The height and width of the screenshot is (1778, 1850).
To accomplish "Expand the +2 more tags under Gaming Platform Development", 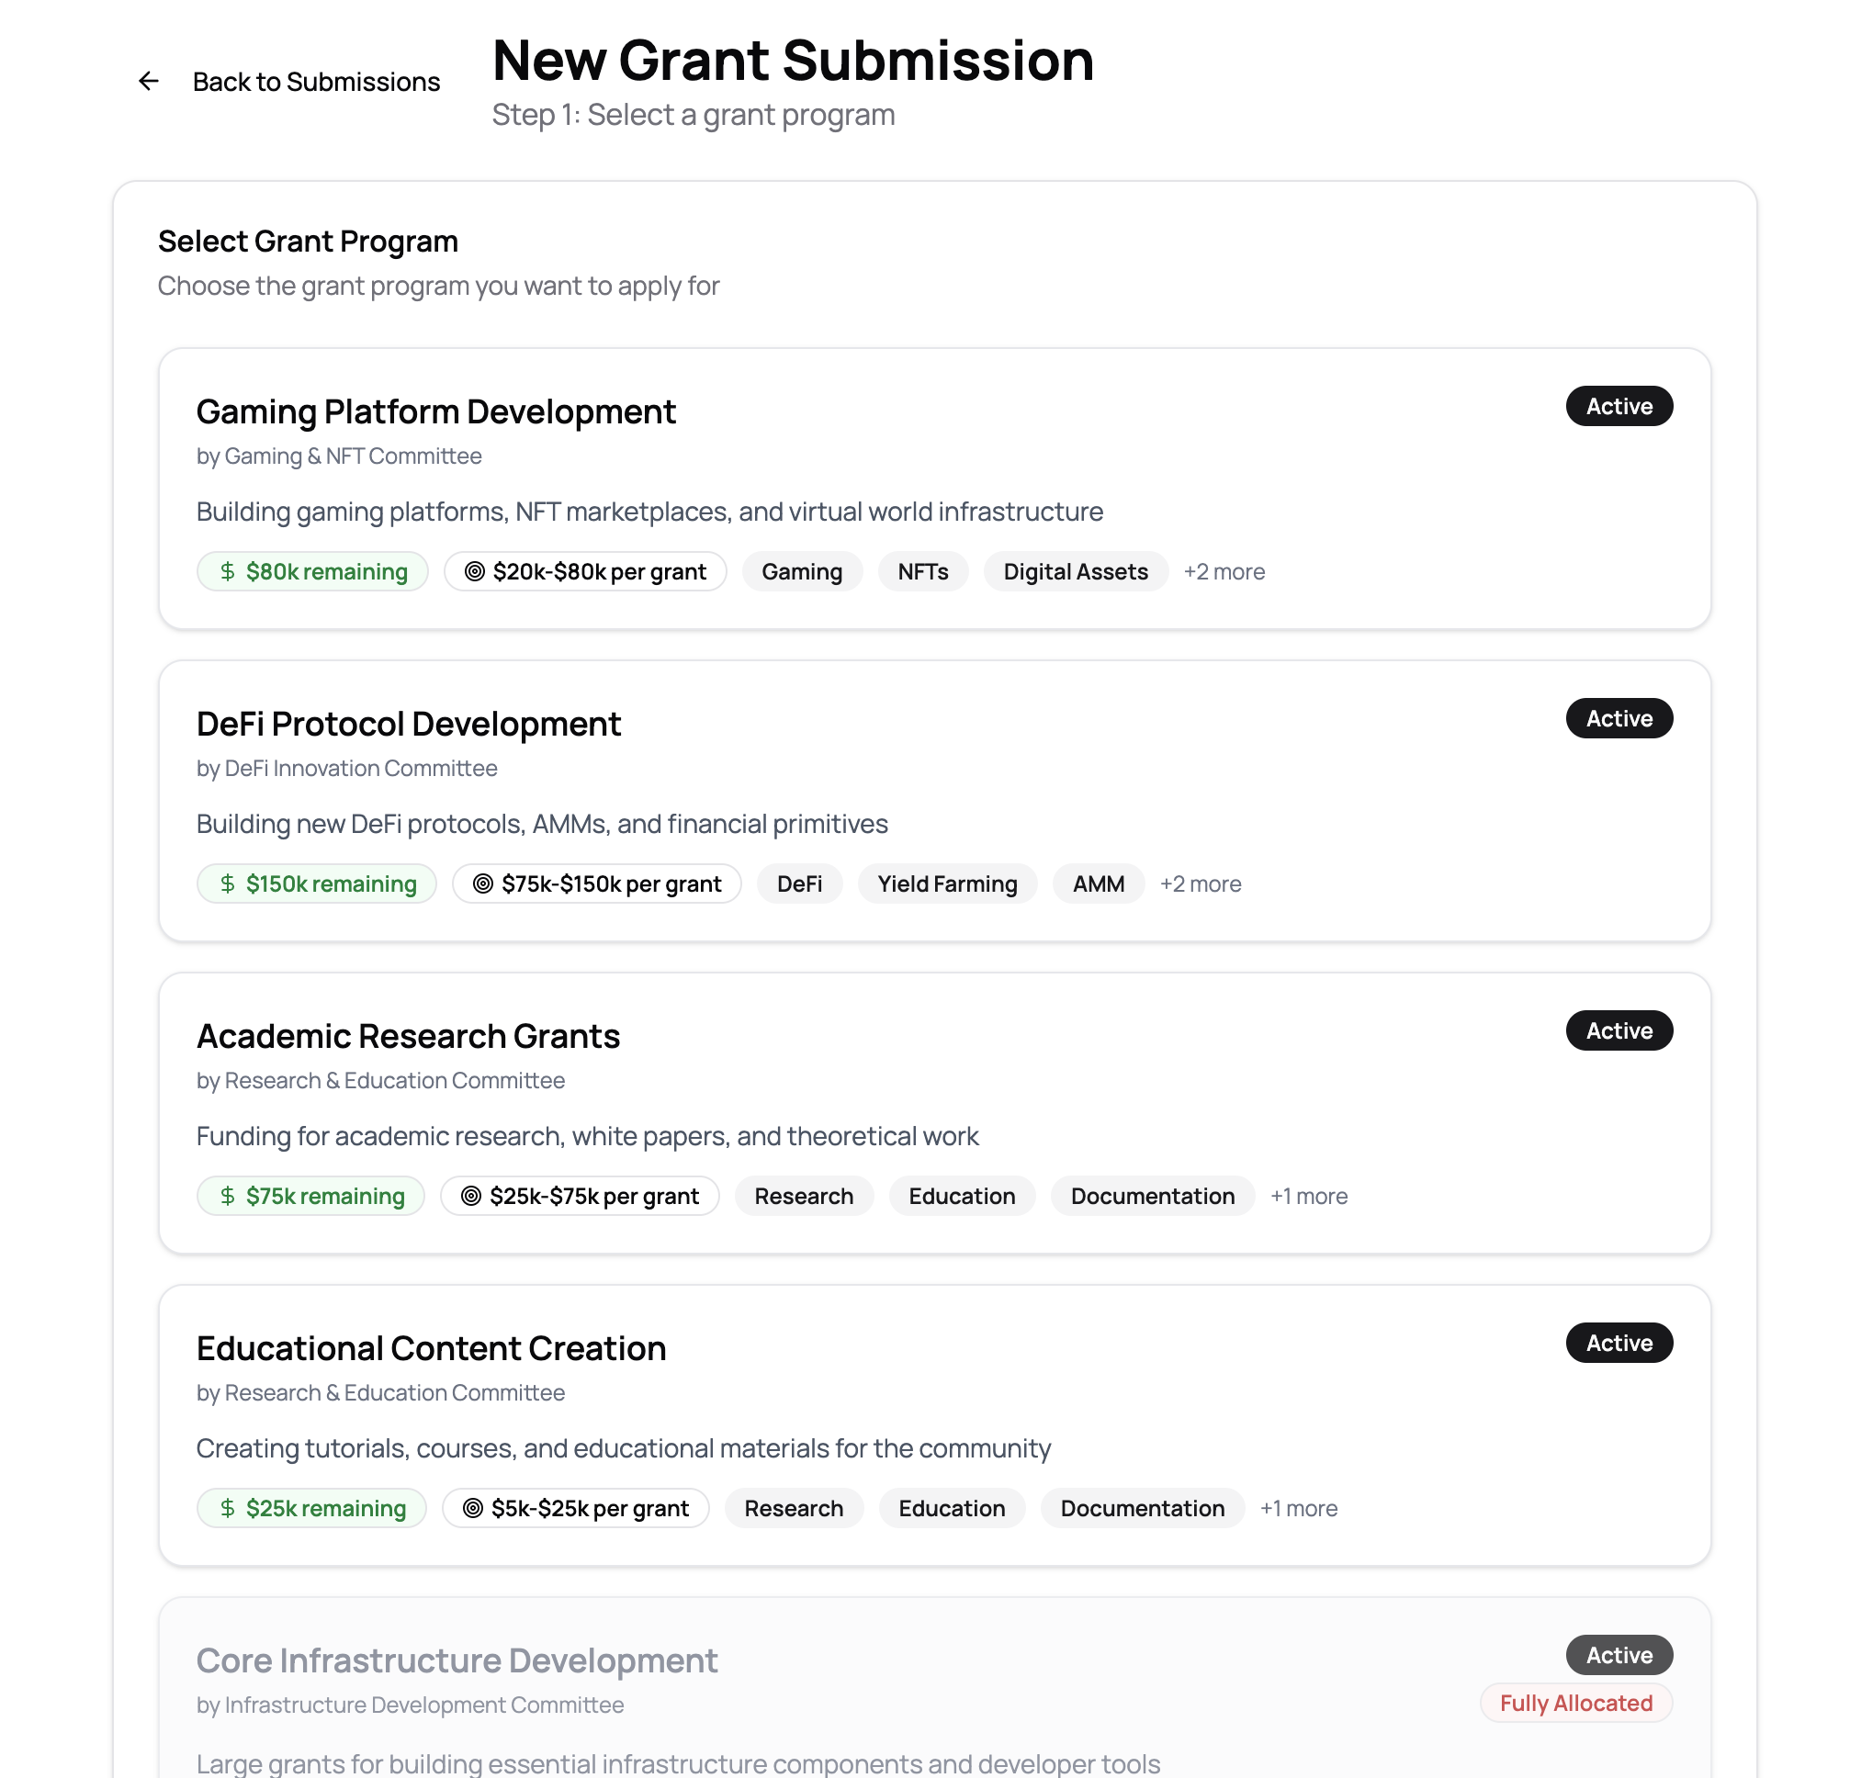I will coord(1224,571).
